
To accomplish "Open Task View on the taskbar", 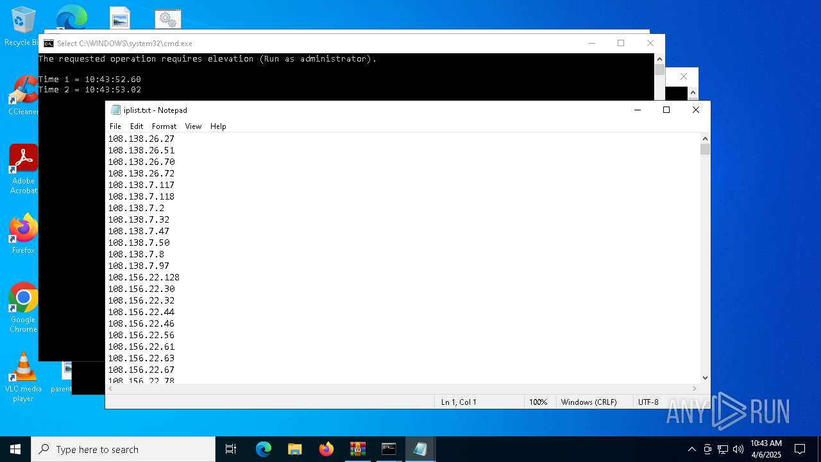I will (x=231, y=449).
